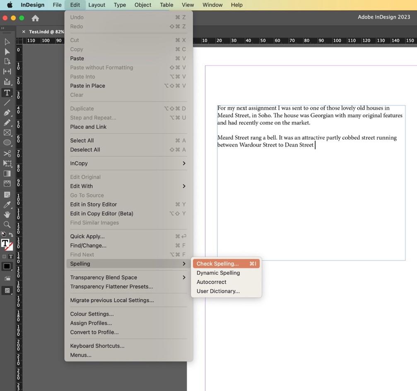Choose the Gradient Swatch tool

point(7,174)
